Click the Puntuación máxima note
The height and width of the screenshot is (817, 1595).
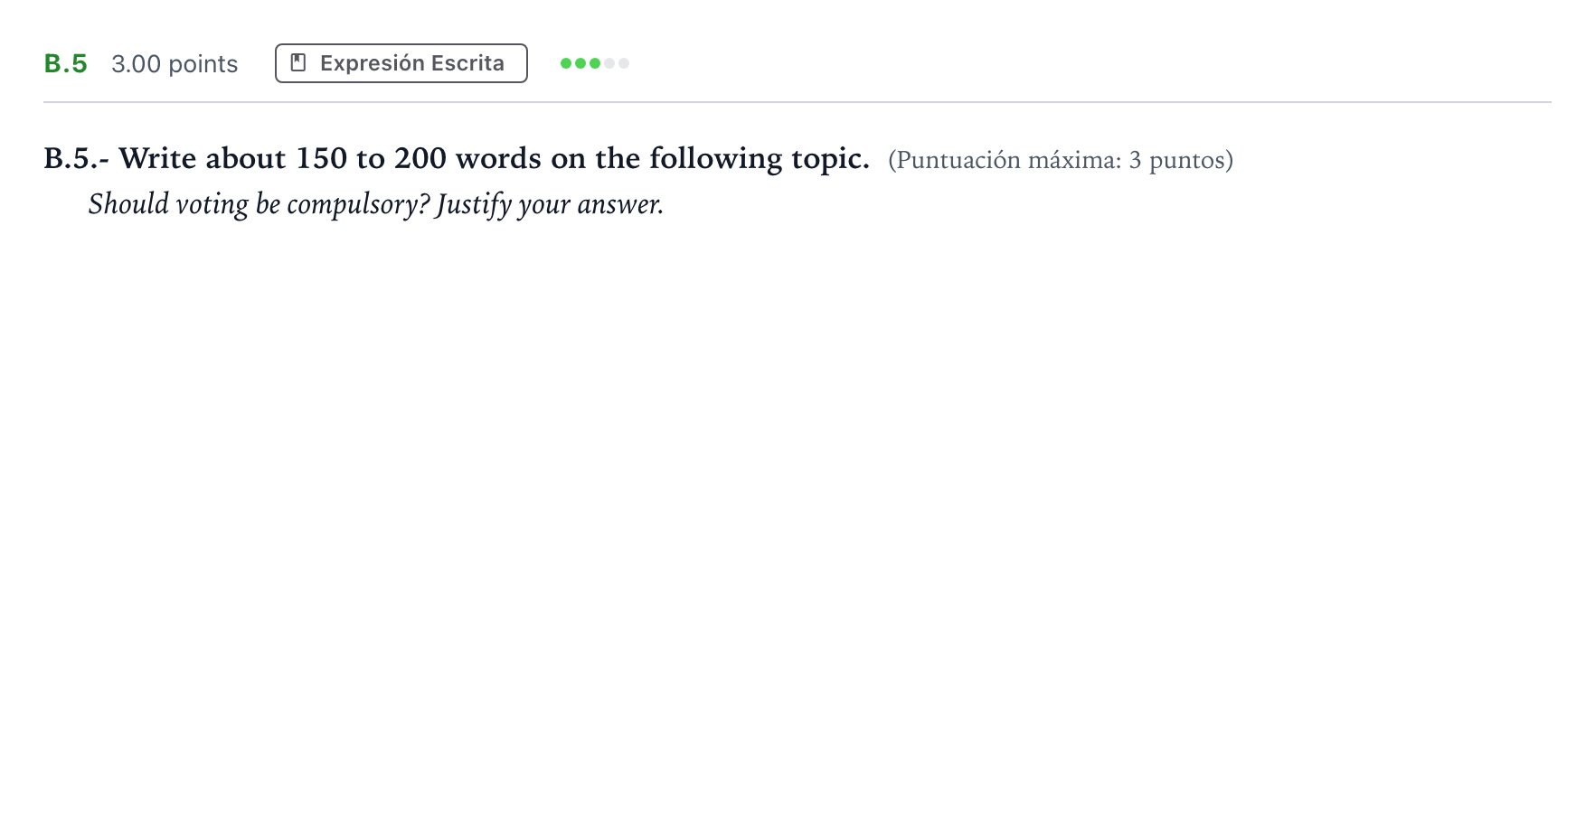1061,160
